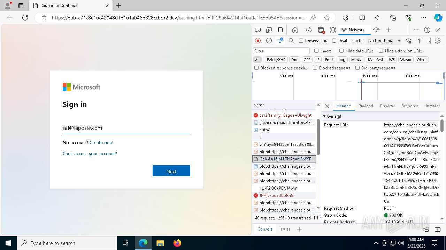Open the Console tool with error badge

pyautogui.click(x=321, y=30)
